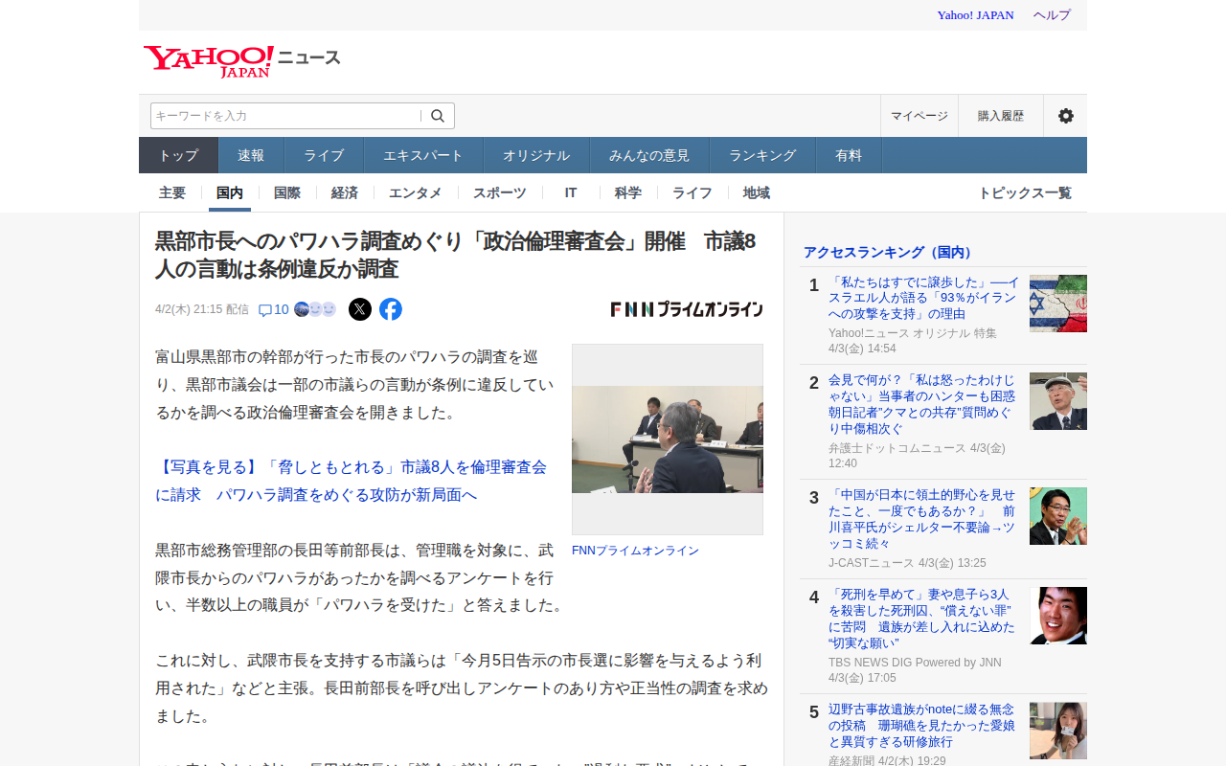Select the オリジナル navigation tab

click(x=536, y=155)
